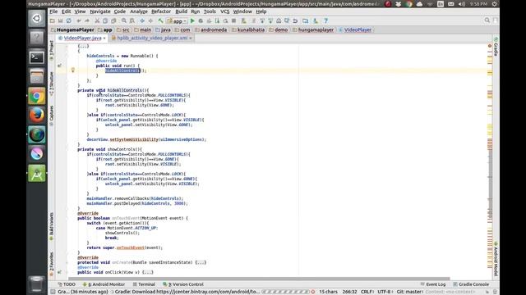This screenshot has width=526, height=295.
Task: Click the Find magnifier icon in toolbar
Action: (x=124, y=20)
